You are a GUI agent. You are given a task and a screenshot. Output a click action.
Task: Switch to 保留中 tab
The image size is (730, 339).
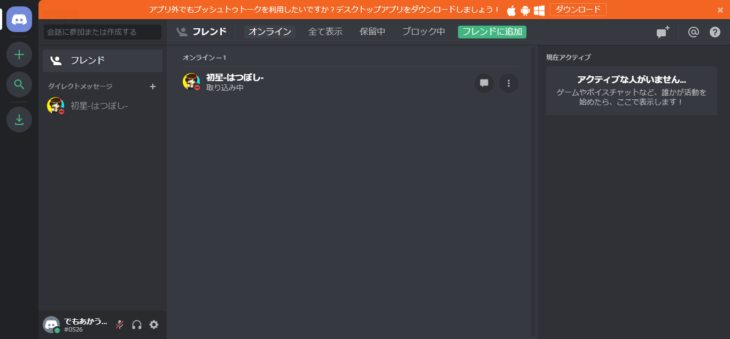point(372,32)
